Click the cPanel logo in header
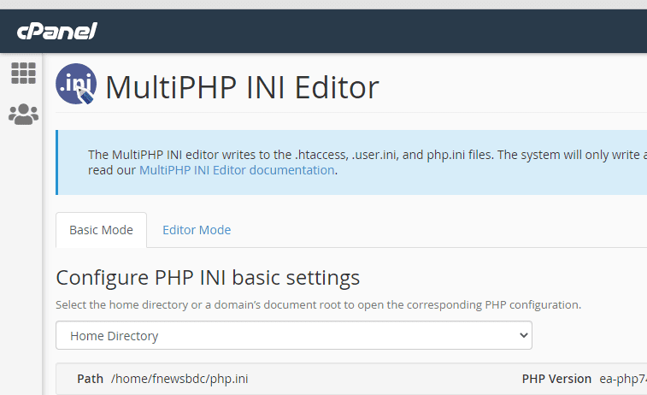 [x=57, y=32]
